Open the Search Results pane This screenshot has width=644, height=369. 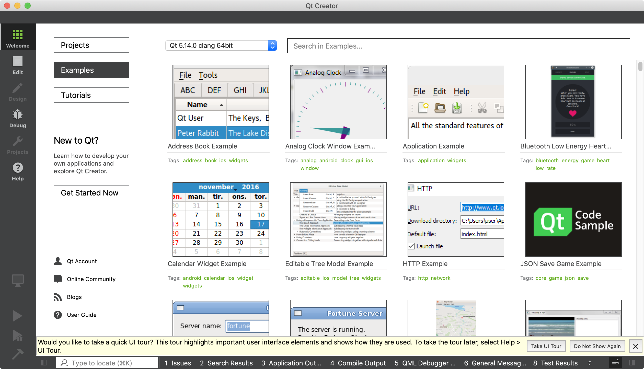[x=226, y=363]
